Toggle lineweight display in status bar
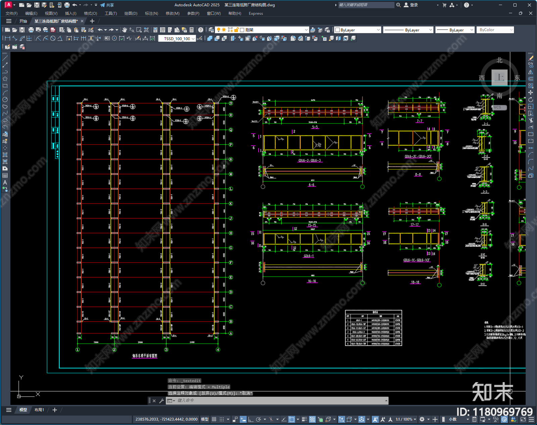Image resolution: width=537 pixels, height=425 pixels. pos(304,419)
